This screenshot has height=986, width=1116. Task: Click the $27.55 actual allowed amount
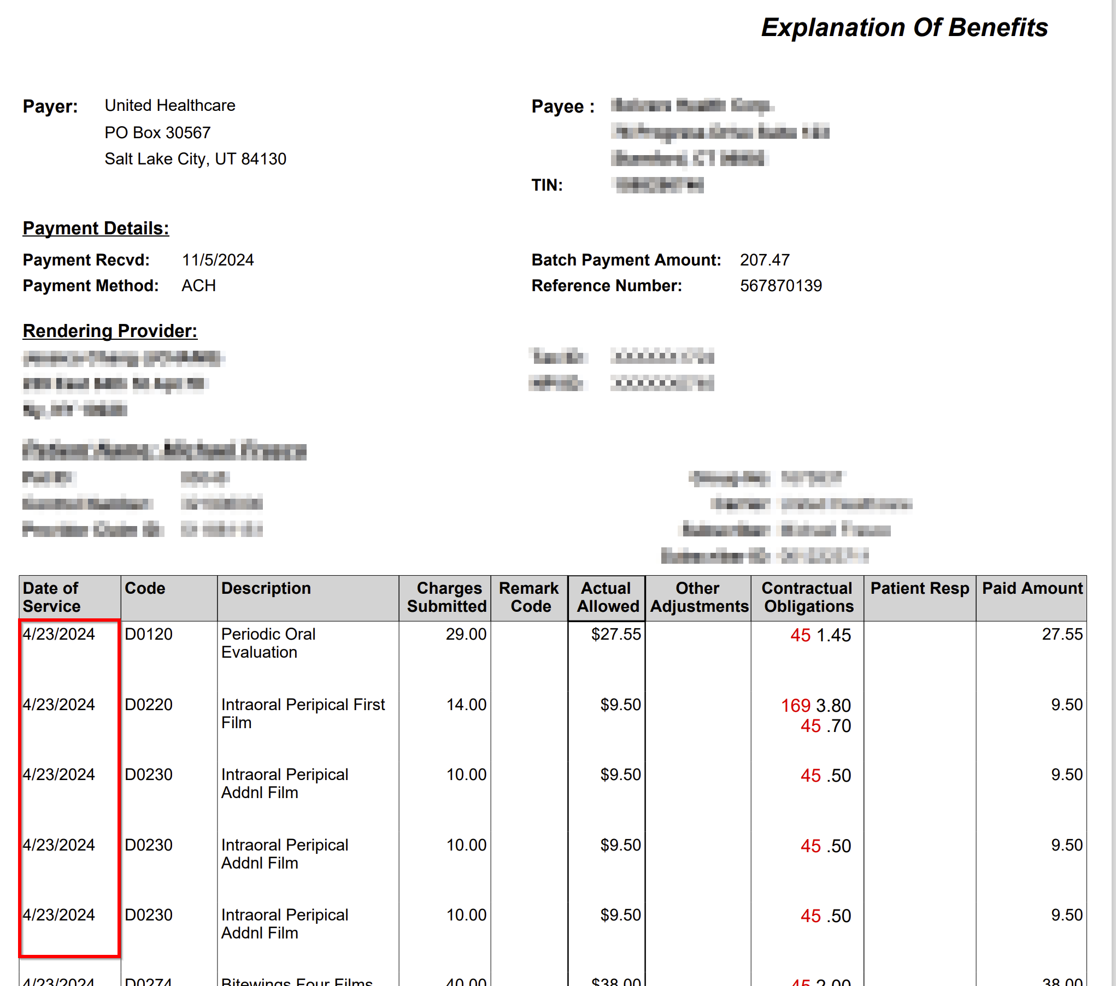[615, 634]
